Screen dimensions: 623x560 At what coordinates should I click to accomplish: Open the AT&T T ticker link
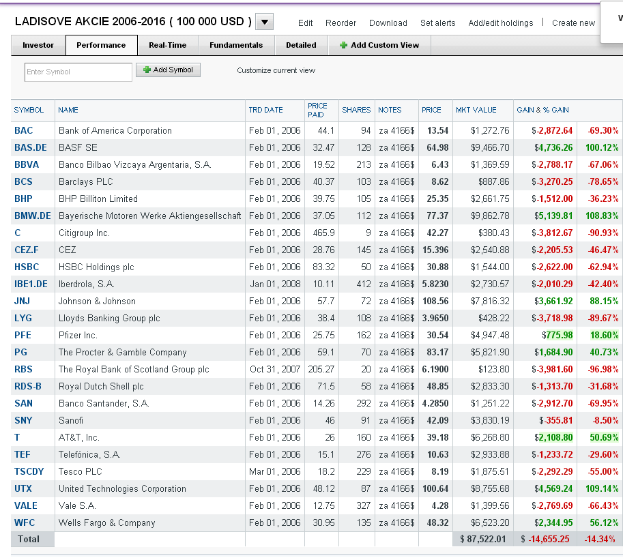tap(17, 438)
